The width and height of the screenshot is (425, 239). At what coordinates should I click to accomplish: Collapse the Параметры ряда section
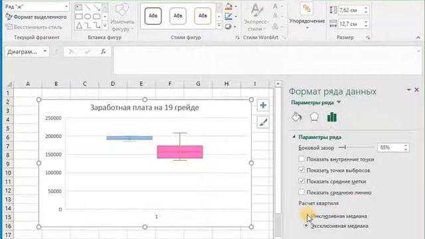pyautogui.click(x=294, y=137)
